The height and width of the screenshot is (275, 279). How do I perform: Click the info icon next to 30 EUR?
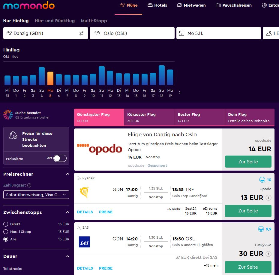(x=268, y=254)
